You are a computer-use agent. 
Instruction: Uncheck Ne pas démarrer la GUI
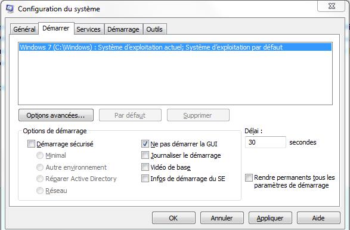click(145, 143)
